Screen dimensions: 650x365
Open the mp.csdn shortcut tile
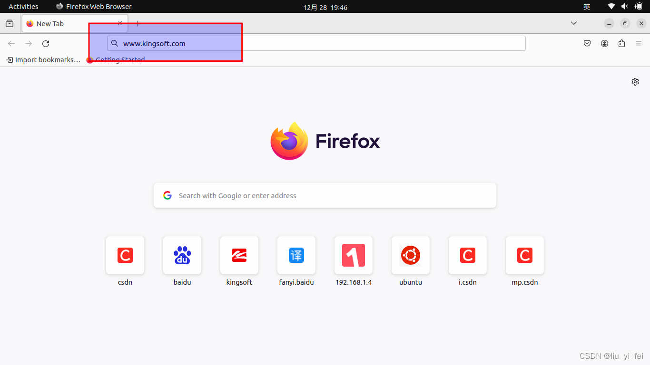[525, 255]
